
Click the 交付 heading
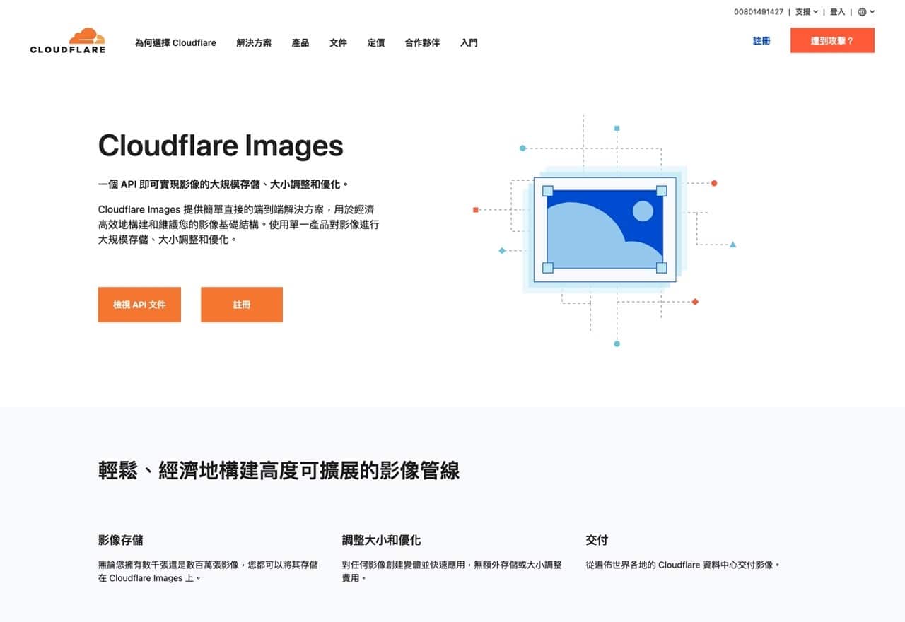(597, 540)
